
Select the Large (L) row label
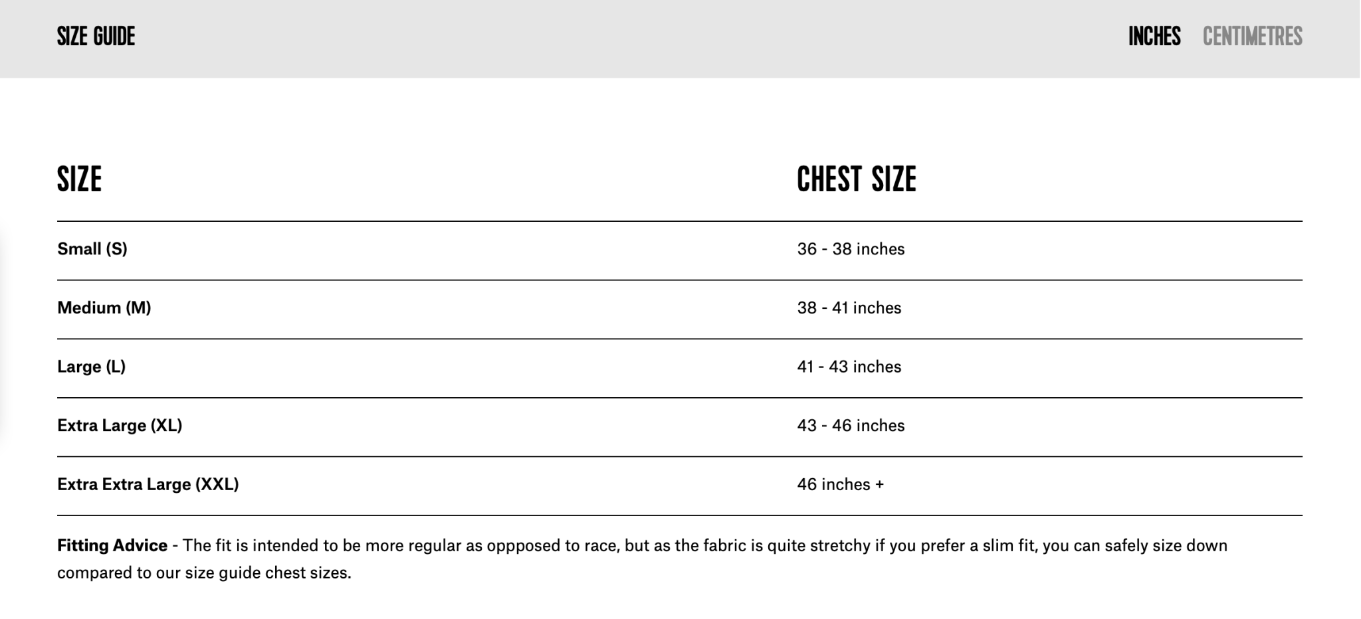point(92,367)
